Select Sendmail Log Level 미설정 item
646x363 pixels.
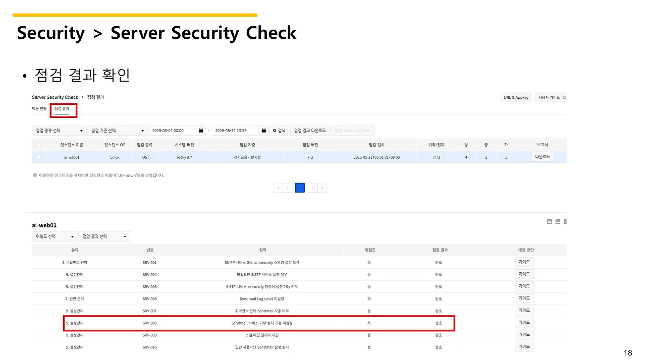[x=262, y=299]
